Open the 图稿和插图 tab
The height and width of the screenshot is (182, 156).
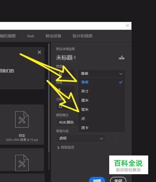[x=8, y=36]
